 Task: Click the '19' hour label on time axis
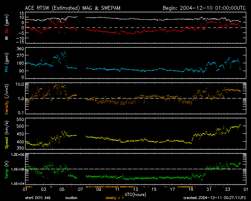(191, 189)
